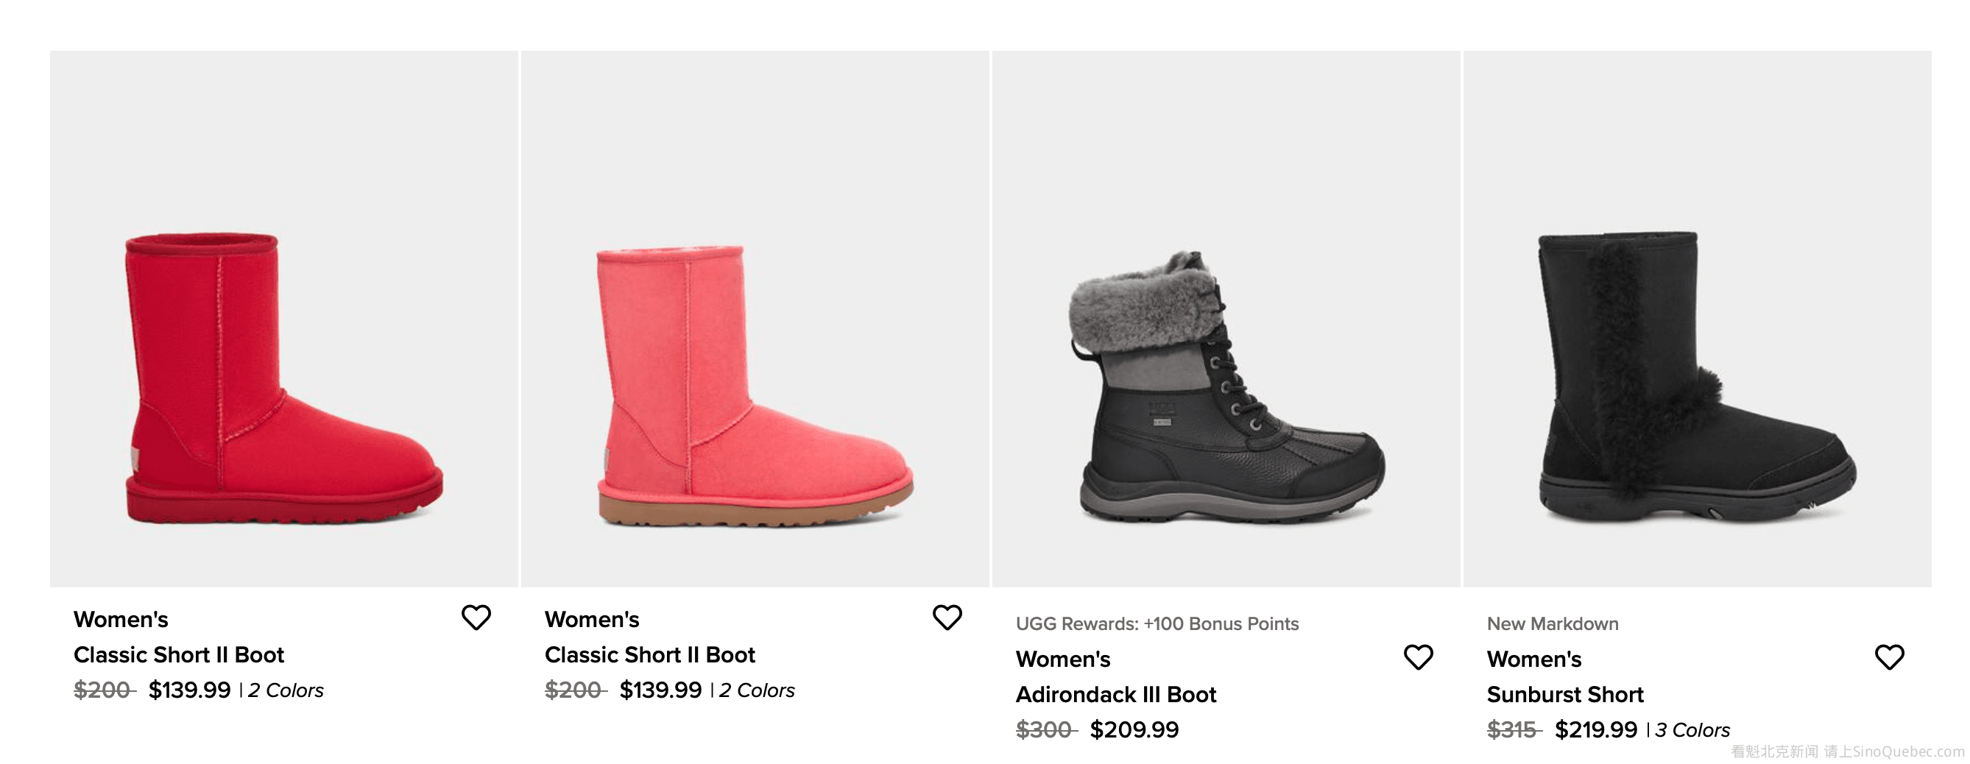
Task: Open the red boot's Classic Short II Boot title
Action: point(178,654)
